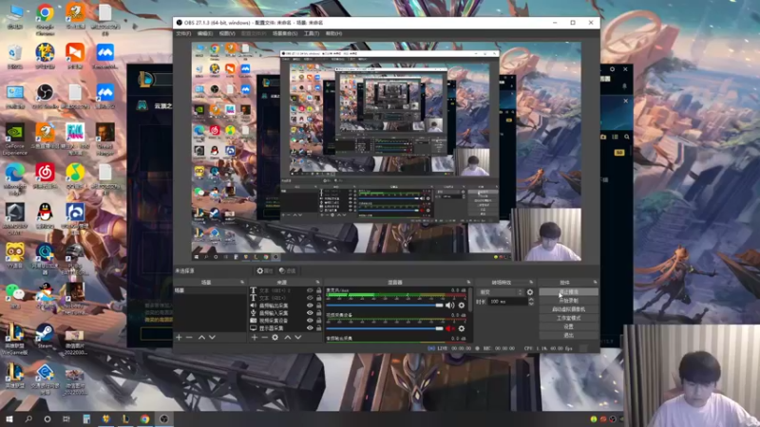
Task: Move the scene up in Scenes panel
Action: (201, 337)
